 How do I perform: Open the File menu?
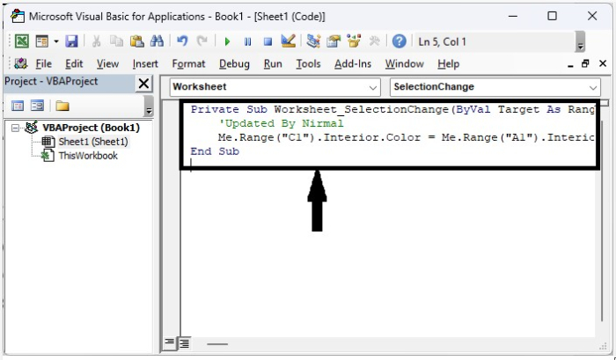43,64
